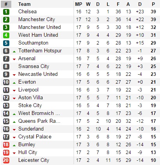Select the Leicester City team name
The height and width of the screenshot is (165, 160).
(x=33, y=160)
